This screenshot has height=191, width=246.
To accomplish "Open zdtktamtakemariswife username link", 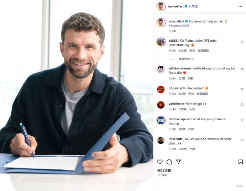I will [184, 68].
